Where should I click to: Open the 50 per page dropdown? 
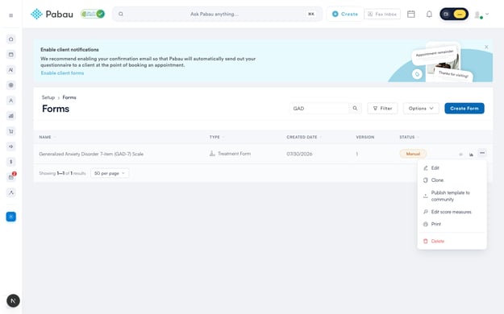(x=110, y=173)
